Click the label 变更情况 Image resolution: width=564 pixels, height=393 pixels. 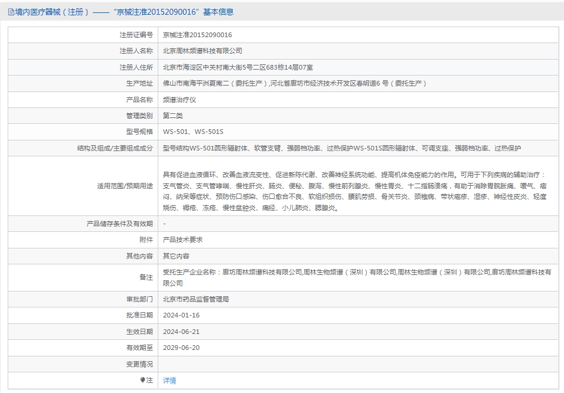(x=139, y=364)
